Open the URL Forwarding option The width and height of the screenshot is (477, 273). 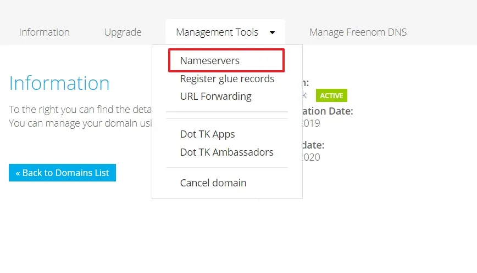[215, 96]
